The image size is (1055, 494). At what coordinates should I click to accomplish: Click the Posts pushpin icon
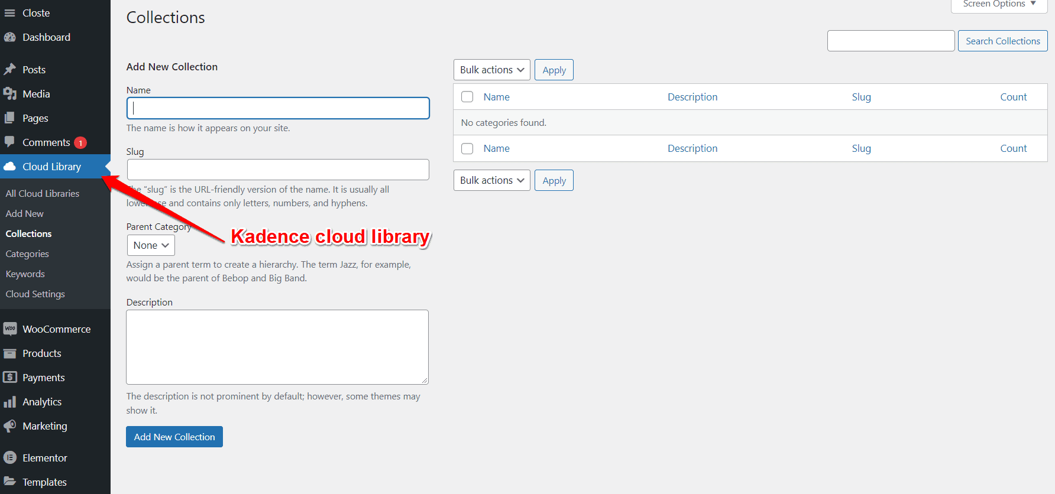(10, 70)
